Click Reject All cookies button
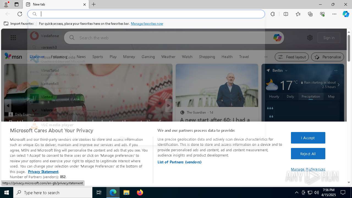Screen dimensions: 352x198 pos(308,154)
